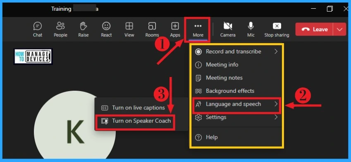Expand the Language and speech chevron

(x=276, y=104)
